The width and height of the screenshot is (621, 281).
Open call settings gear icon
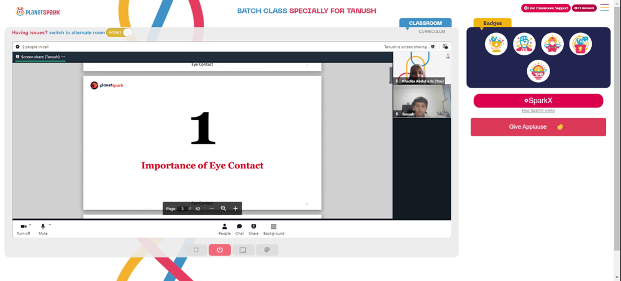pyautogui.click(x=17, y=47)
